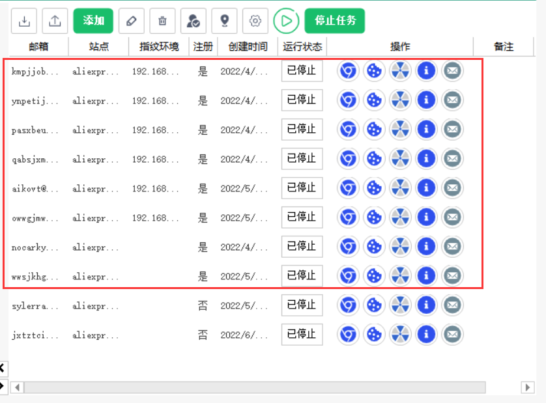Select the sylerra... email cell
This screenshot has width=546, height=403.
tap(35, 306)
